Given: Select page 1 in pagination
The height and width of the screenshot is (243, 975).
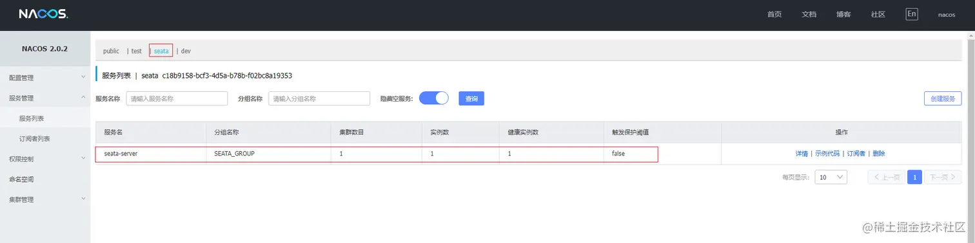Looking at the screenshot, I should (x=914, y=177).
